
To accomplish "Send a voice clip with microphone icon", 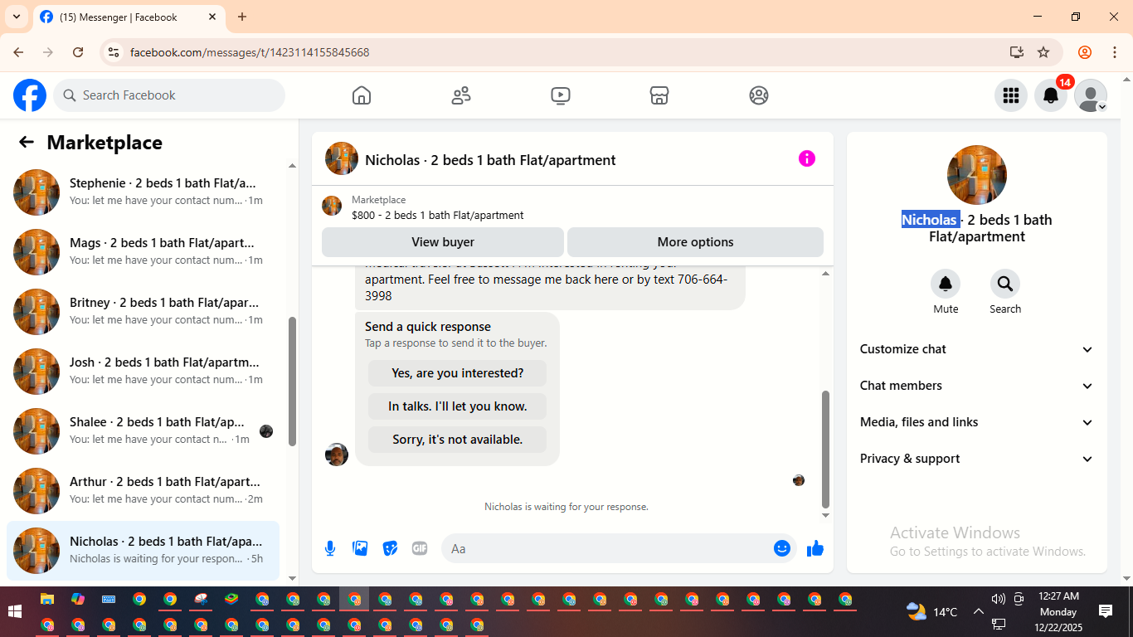I will (330, 548).
